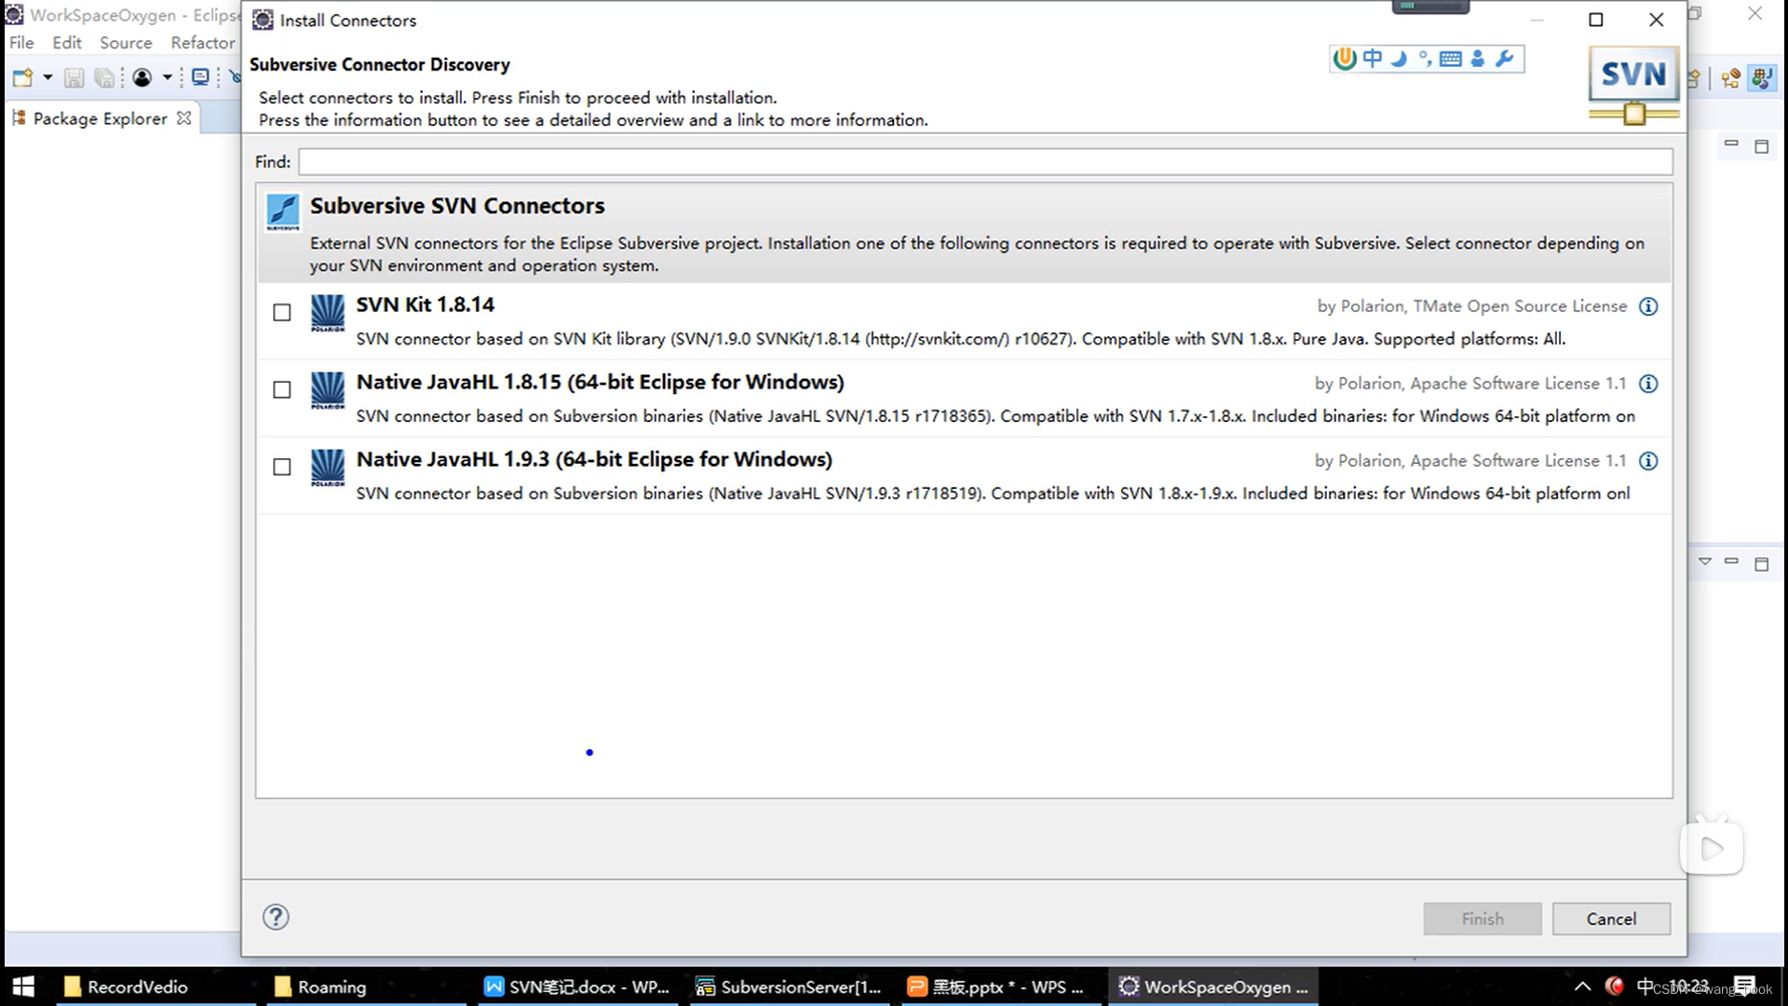Image resolution: width=1788 pixels, height=1006 pixels.
Task: Open the soft keyboard from IME toolbar
Action: click(1450, 59)
